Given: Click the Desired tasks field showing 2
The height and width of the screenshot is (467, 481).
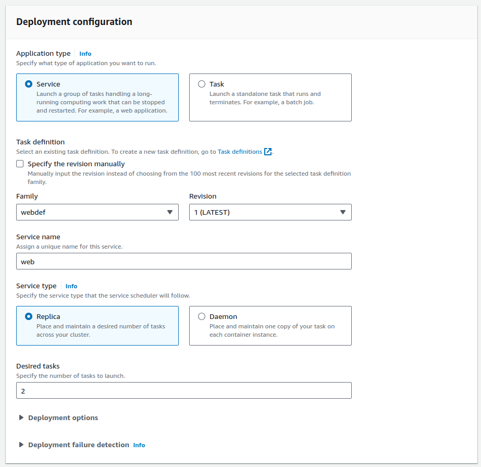Looking at the screenshot, I should (183, 390).
